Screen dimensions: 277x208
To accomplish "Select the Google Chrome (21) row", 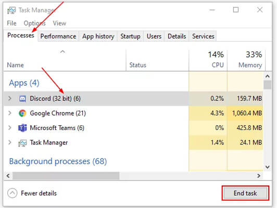I will point(133,113).
